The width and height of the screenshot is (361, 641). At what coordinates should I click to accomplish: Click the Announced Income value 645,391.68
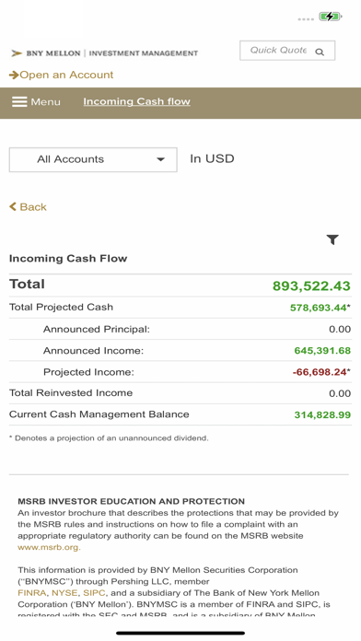pyautogui.click(x=322, y=351)
